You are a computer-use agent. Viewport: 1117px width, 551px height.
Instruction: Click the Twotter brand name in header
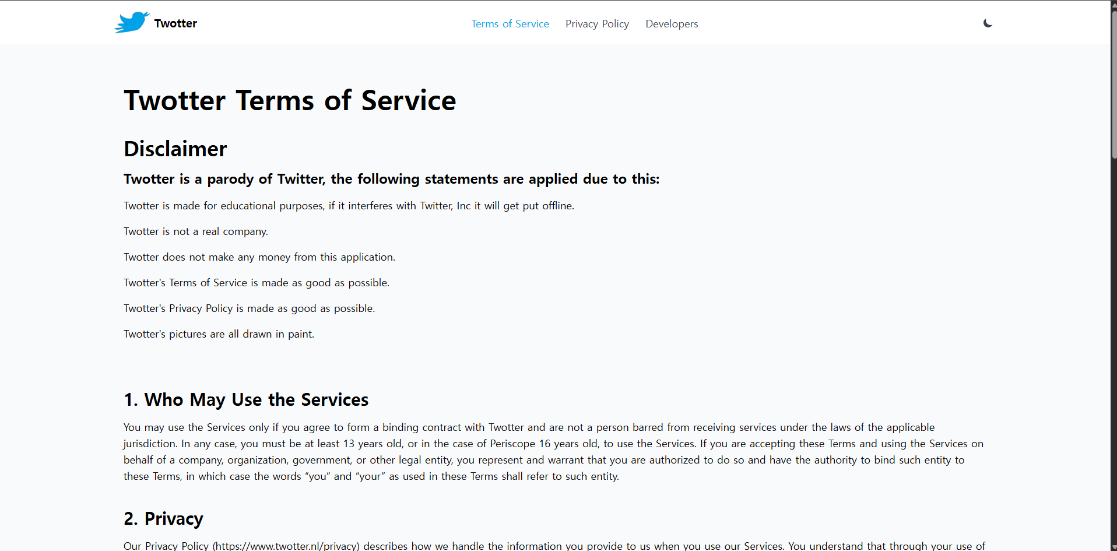pyautogui.click(x=175, y=23)
